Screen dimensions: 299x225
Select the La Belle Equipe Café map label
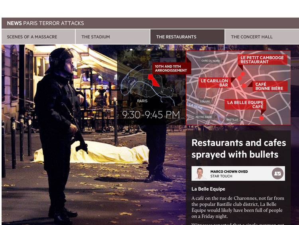pos(245,104)
